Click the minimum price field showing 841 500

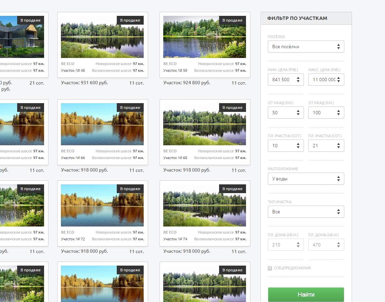(285, 80)
